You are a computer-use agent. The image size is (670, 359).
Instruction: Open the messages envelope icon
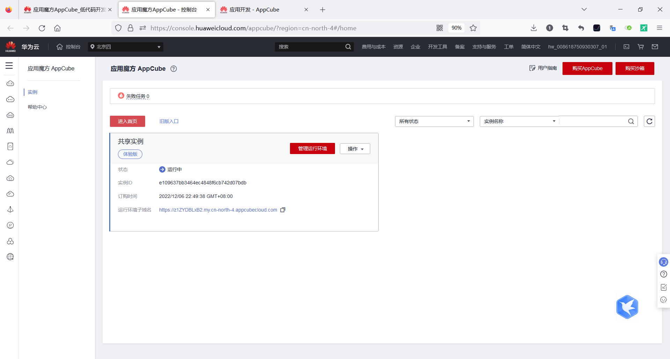655,47
